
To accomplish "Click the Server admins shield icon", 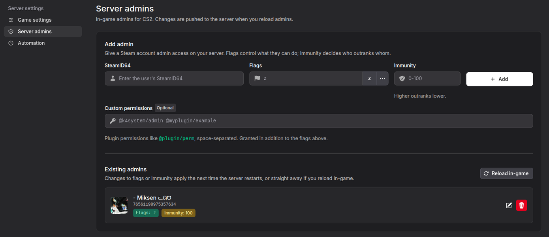I will (x=11, y=32).
